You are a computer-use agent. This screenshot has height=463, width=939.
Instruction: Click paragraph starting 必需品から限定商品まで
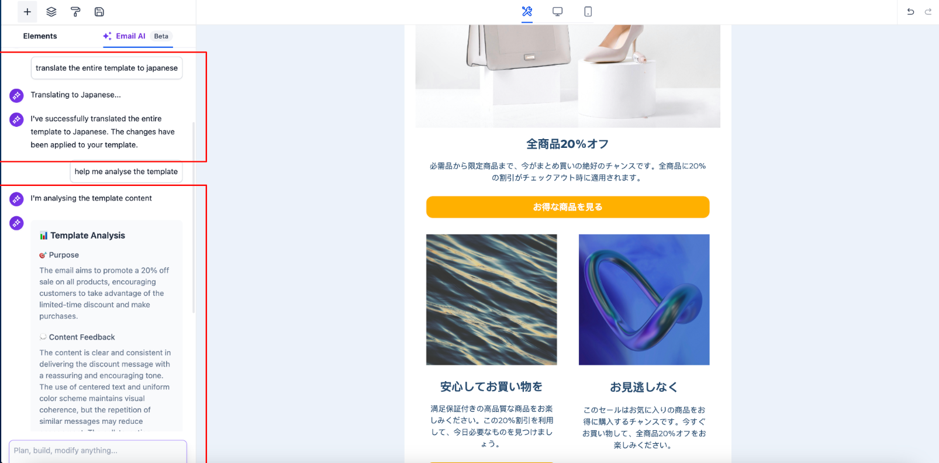568,172
